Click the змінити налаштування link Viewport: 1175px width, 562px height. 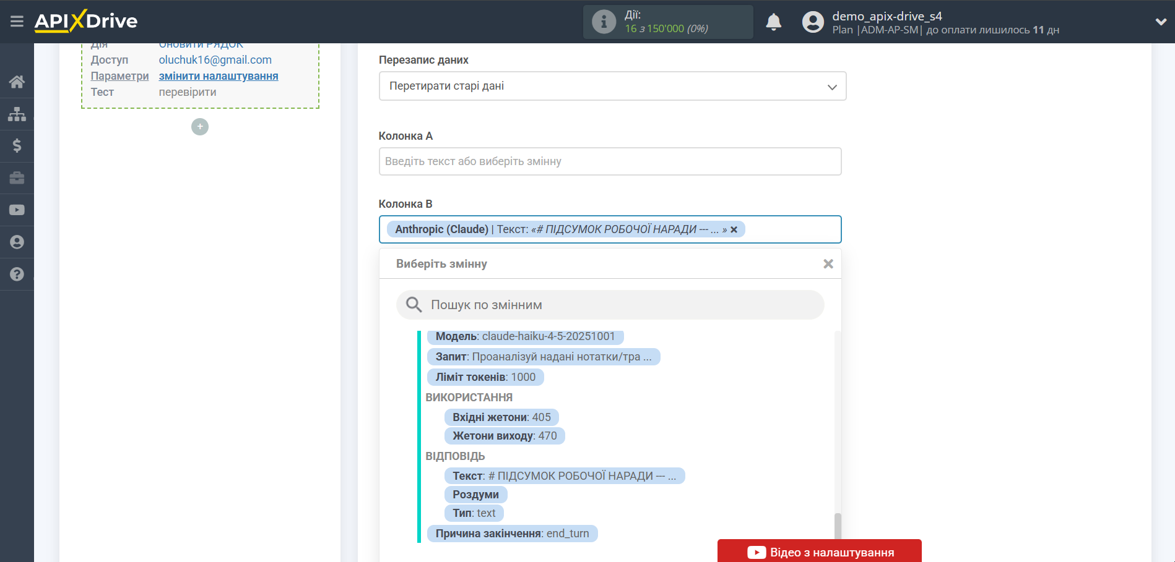(218, 76)
